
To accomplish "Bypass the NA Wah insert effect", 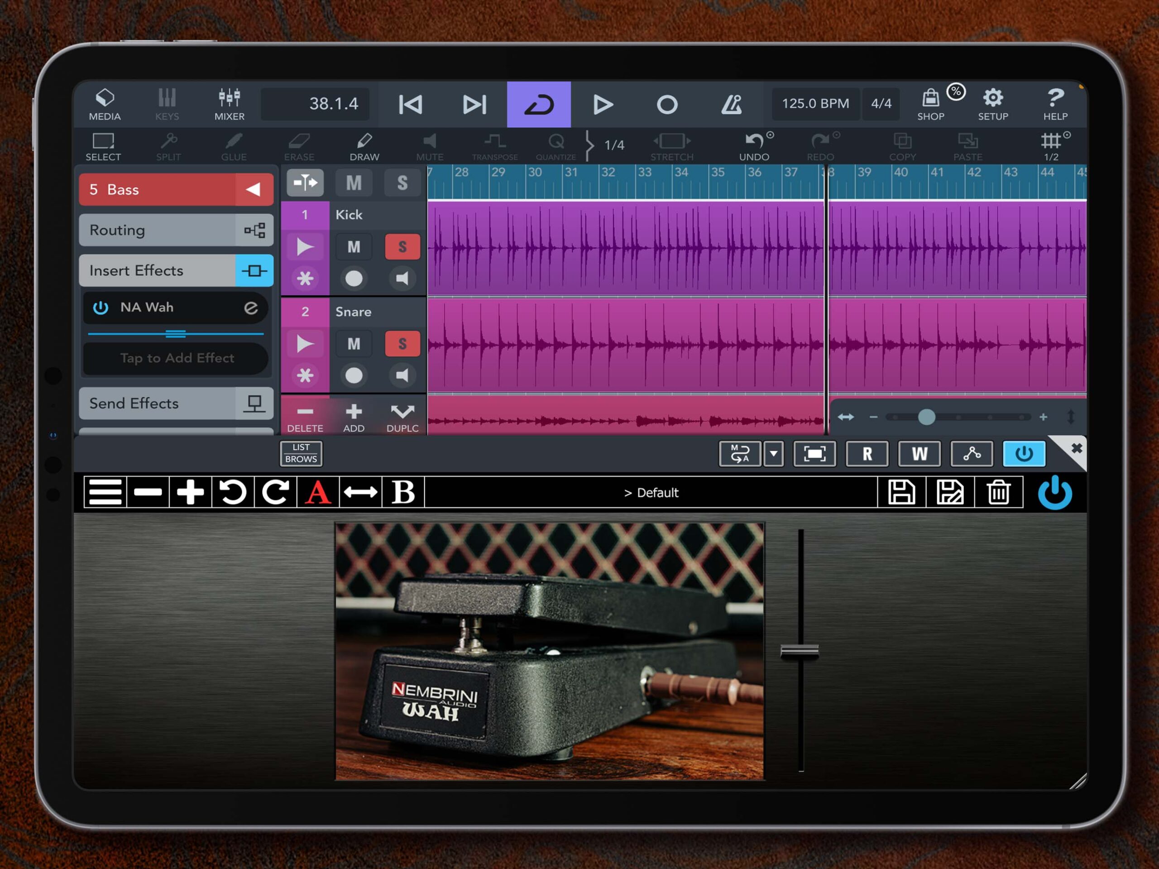I will click(100, 307).
